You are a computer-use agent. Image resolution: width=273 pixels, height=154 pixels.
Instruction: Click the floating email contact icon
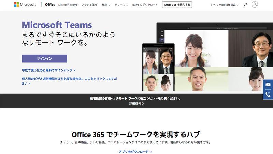tap(268, 85)
